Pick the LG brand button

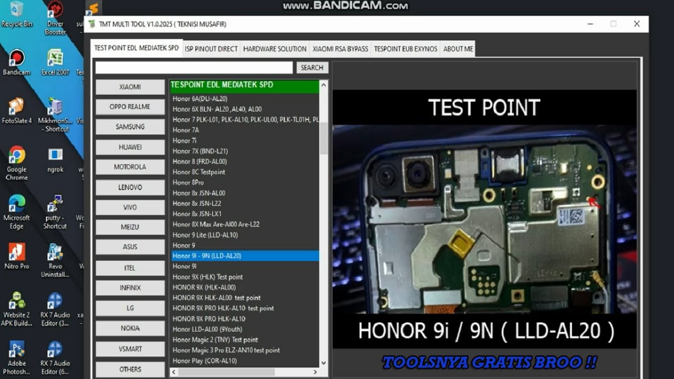130,308
